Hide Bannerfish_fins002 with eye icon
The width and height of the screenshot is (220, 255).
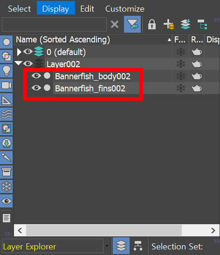coord(36,88)
